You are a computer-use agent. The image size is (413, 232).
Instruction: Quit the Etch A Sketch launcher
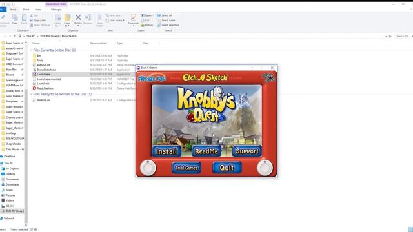click(x=227, y=168)
